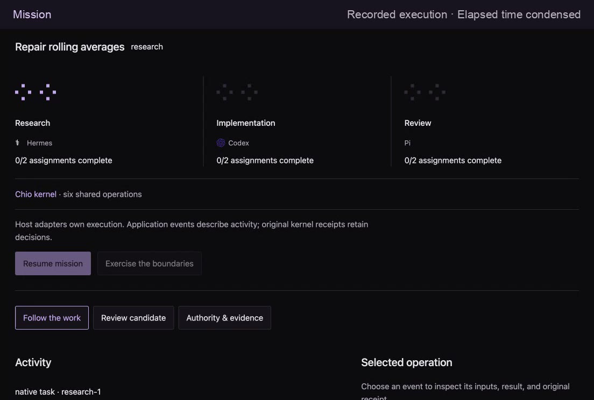Viewport: 594px width, 400px height.
Task: Click the Host adapters own execution paragraph
Action: pos(192,231)
